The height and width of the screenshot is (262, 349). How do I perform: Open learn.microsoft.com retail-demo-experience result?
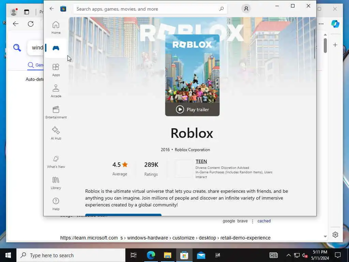coord(165,238)
